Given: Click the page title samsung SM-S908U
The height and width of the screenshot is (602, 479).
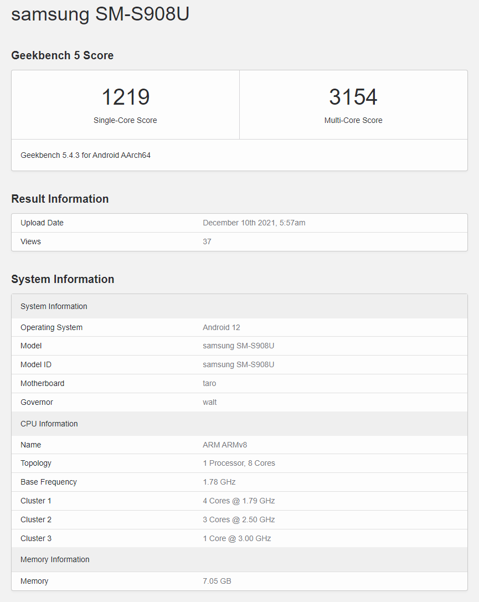Looking at the screenshot, I should pyautogui.click(x=100, y=14).
